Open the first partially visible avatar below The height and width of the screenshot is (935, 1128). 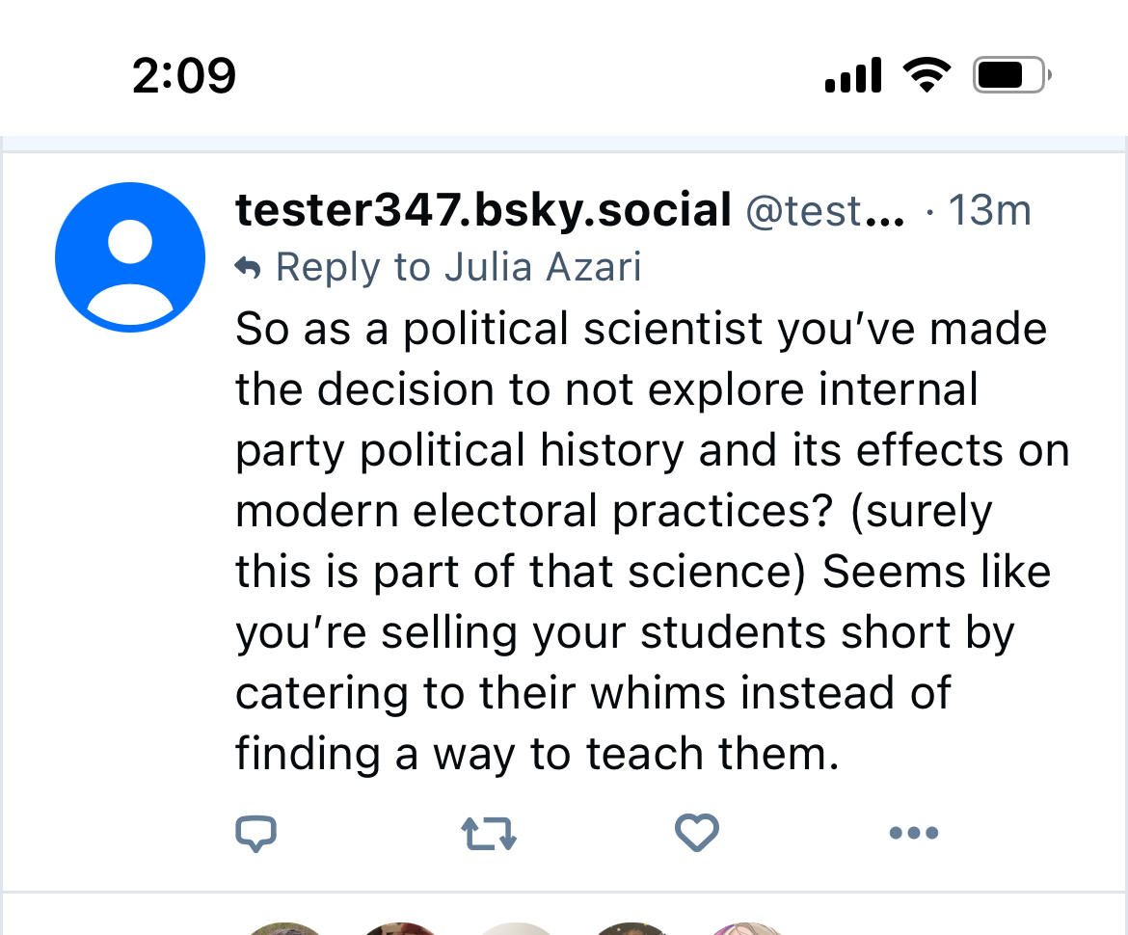(x=283, y=928)
